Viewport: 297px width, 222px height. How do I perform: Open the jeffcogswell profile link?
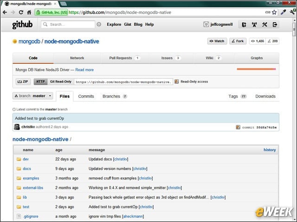pos(221,25)
